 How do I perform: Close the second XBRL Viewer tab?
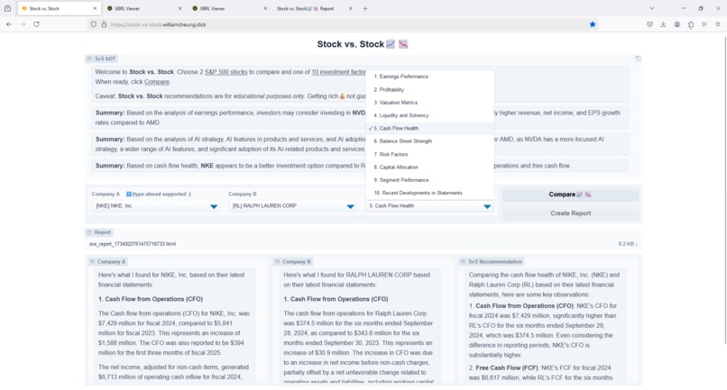pos(265,8)
